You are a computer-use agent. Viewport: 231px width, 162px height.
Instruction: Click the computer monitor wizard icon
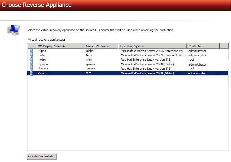13,30
